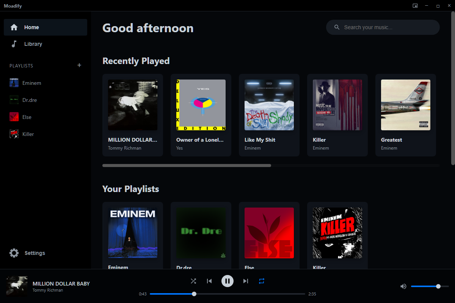Viewport: 455px width, 303px height.
Task: Toggle shuffle playback
Action: point(193,281)
